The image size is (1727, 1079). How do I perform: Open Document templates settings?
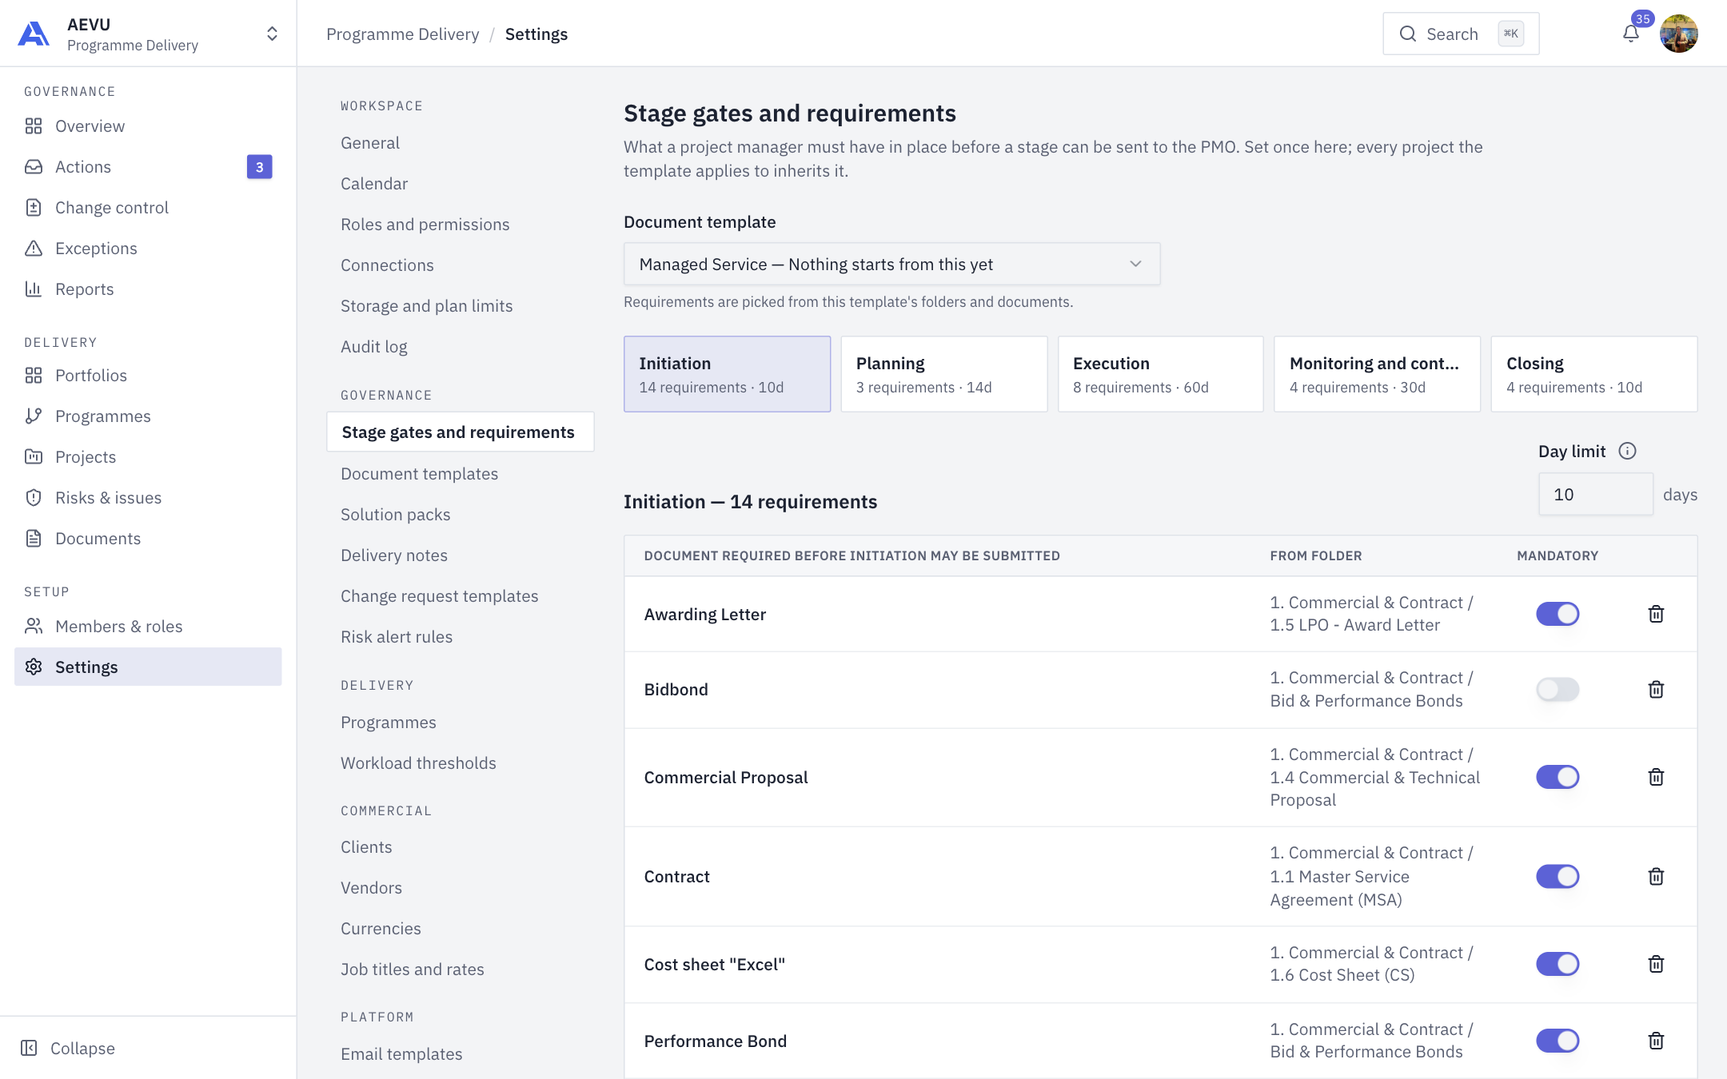[419, 473]
